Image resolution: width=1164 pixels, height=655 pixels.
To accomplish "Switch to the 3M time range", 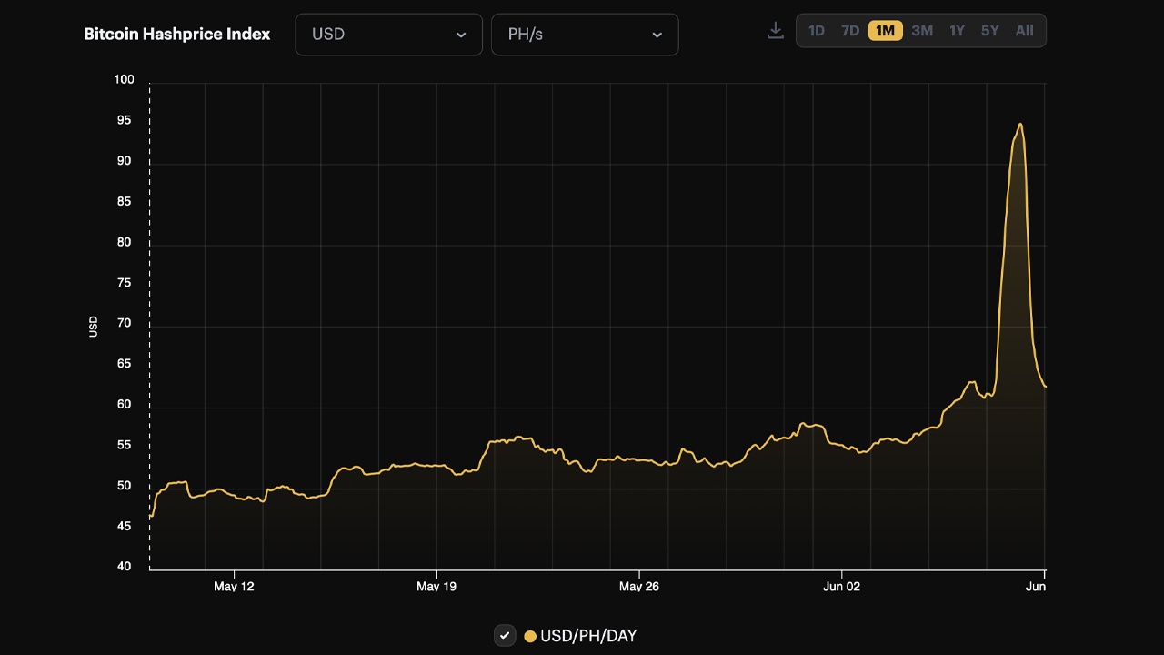I will tap(921, 30).
